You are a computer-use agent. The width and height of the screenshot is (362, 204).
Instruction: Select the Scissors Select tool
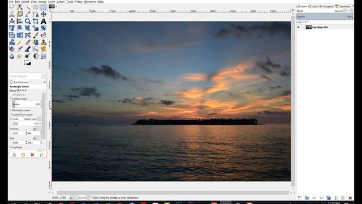(12, 14)
